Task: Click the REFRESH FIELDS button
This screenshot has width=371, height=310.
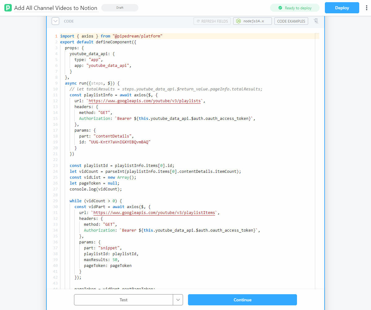Action: (212, 21)
